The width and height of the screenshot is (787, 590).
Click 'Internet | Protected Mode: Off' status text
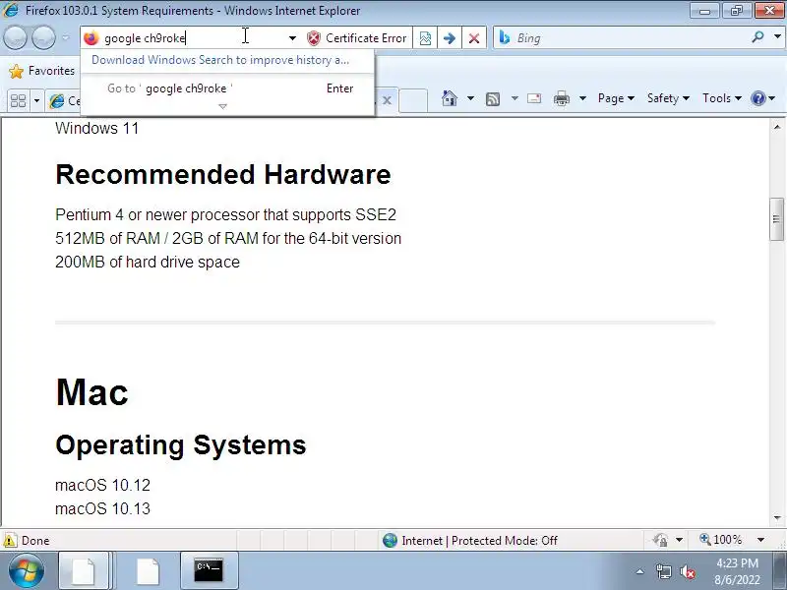tap(479, 540)
